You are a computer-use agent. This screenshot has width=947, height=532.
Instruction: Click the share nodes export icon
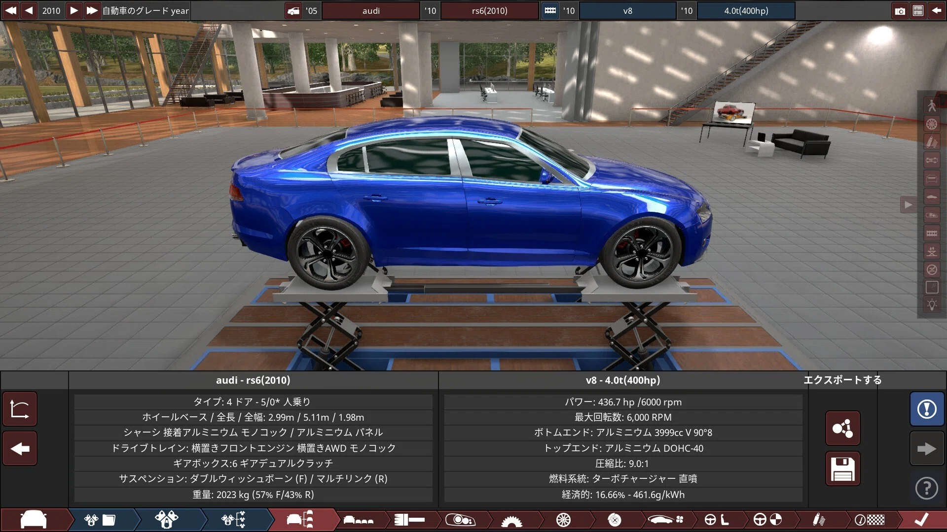tap(842, 428)
